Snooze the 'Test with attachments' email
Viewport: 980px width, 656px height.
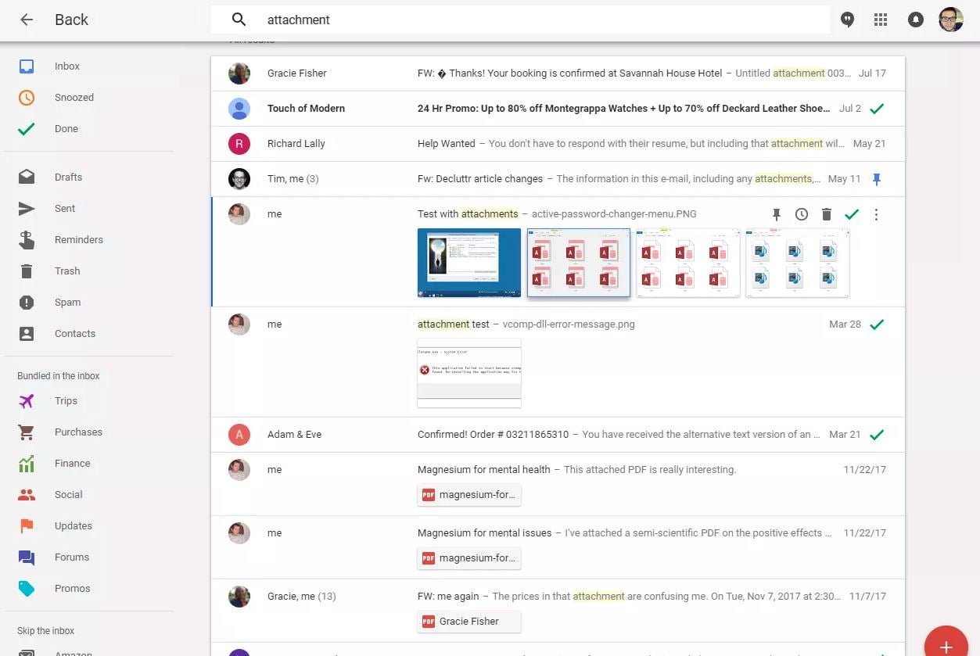[x=802, y=214]
